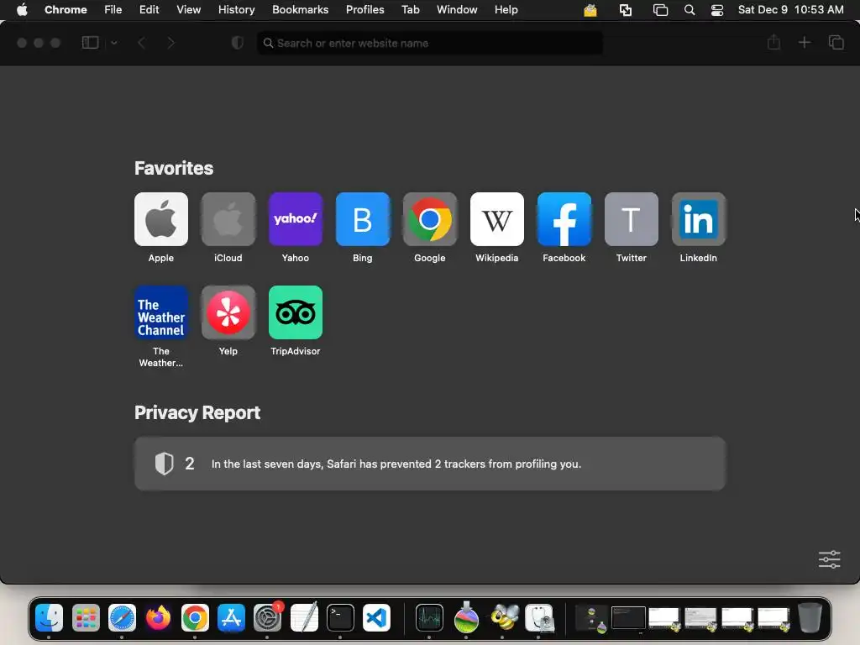This screenshot has height=645, width=860.
Task: Switch to Chrome in the Dock
Action: tap(195, 617)
